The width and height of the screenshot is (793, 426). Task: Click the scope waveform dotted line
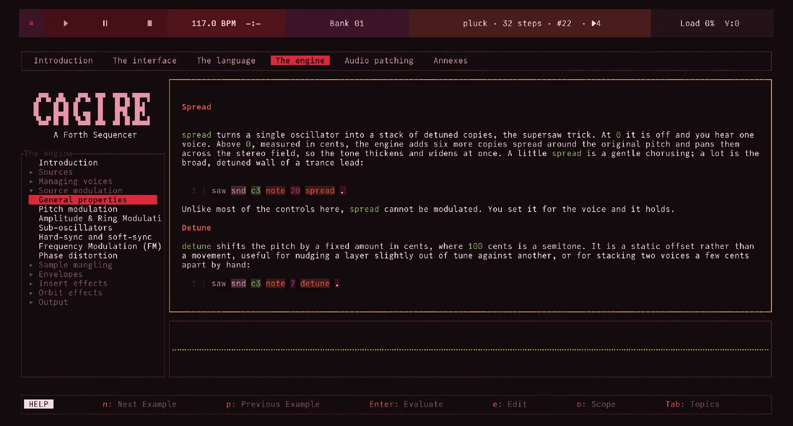tap(470, 350)
